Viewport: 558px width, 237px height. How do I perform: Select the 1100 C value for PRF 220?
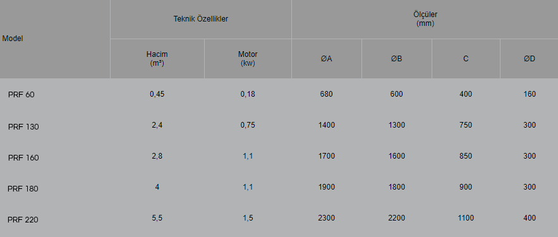click(x=466, y=218)
